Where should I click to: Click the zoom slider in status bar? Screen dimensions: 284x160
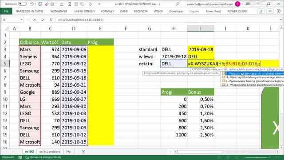256,157
